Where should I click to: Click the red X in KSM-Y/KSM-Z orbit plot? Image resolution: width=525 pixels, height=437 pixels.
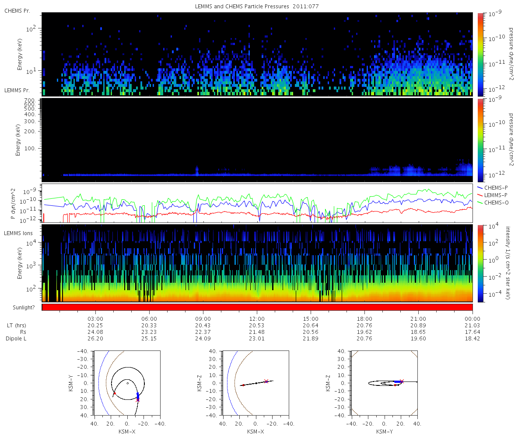(x=402, y=381)
